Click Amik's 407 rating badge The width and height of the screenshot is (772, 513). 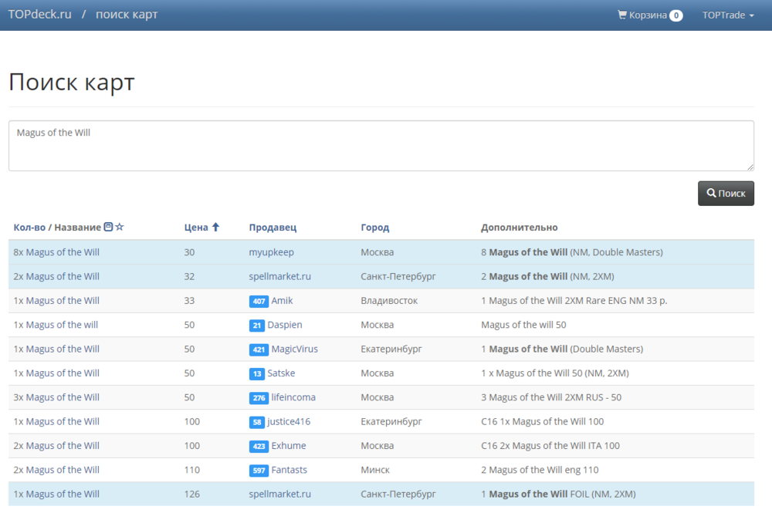coord(259,301)
